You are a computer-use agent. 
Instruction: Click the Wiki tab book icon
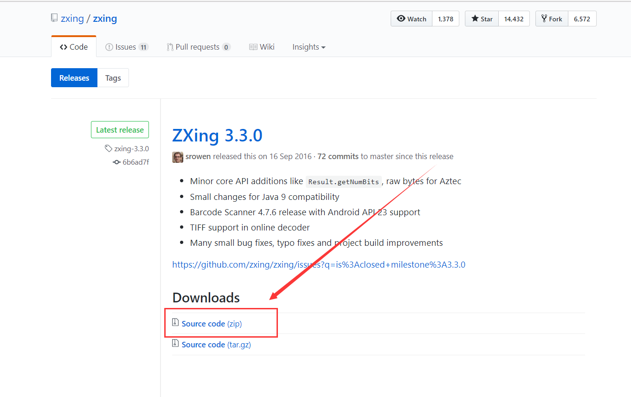click(253, 47)
